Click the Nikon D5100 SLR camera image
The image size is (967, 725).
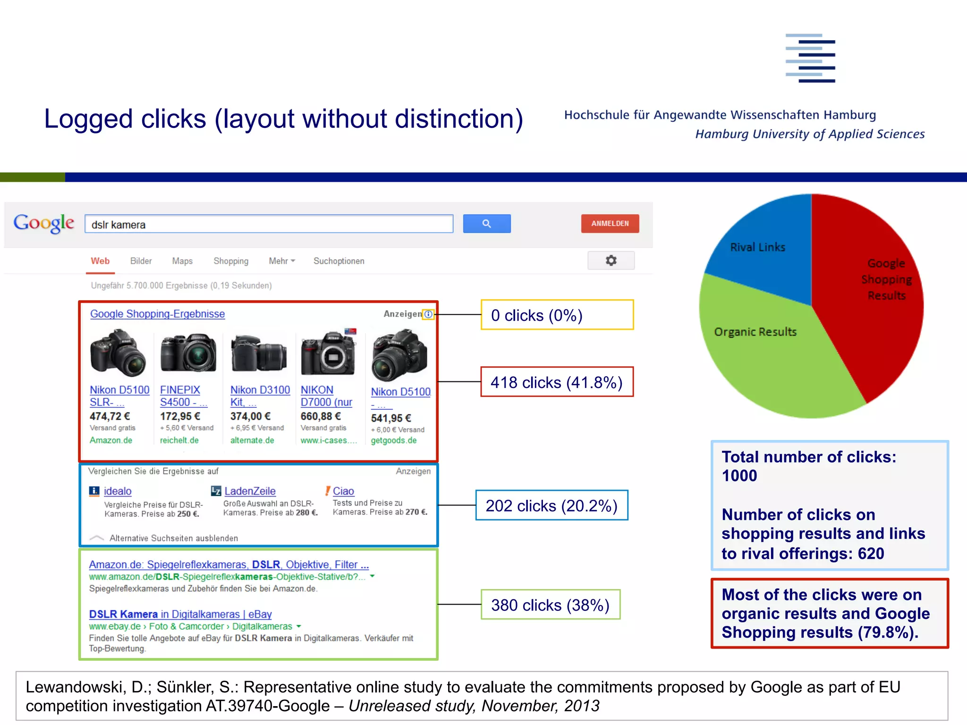point(118,353)
